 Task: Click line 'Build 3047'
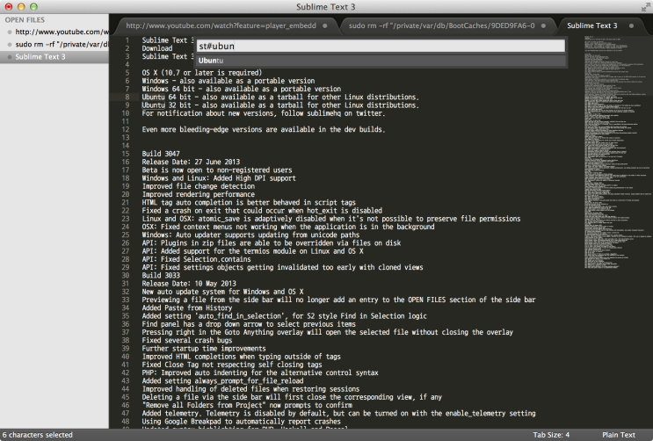tap(161, 154)
